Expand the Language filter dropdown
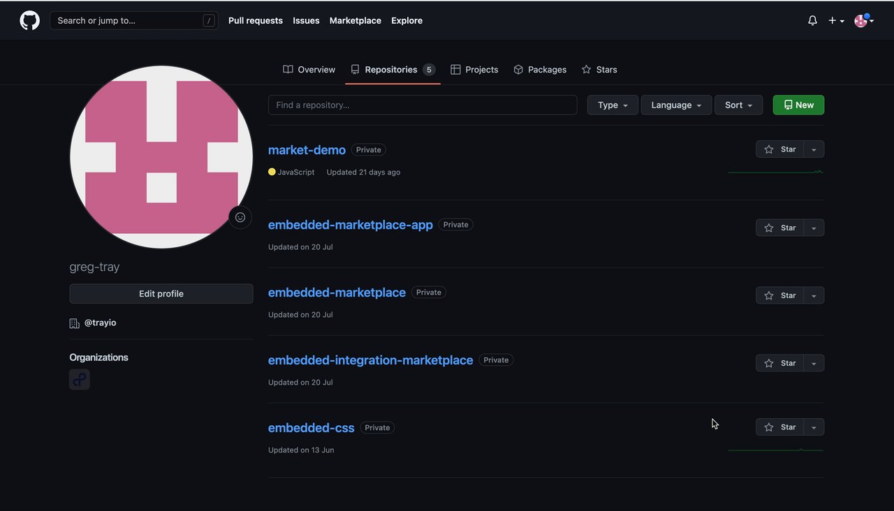This screenshot has height=511, width=894. click(676, 105)
